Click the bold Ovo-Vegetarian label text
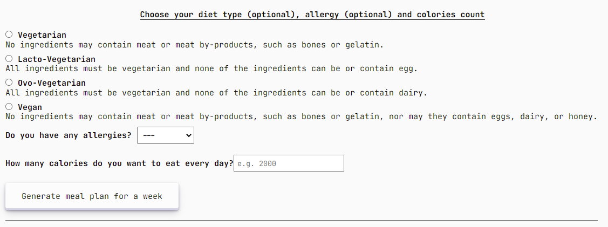Screen dimensions: 608x227 [52, 83]
